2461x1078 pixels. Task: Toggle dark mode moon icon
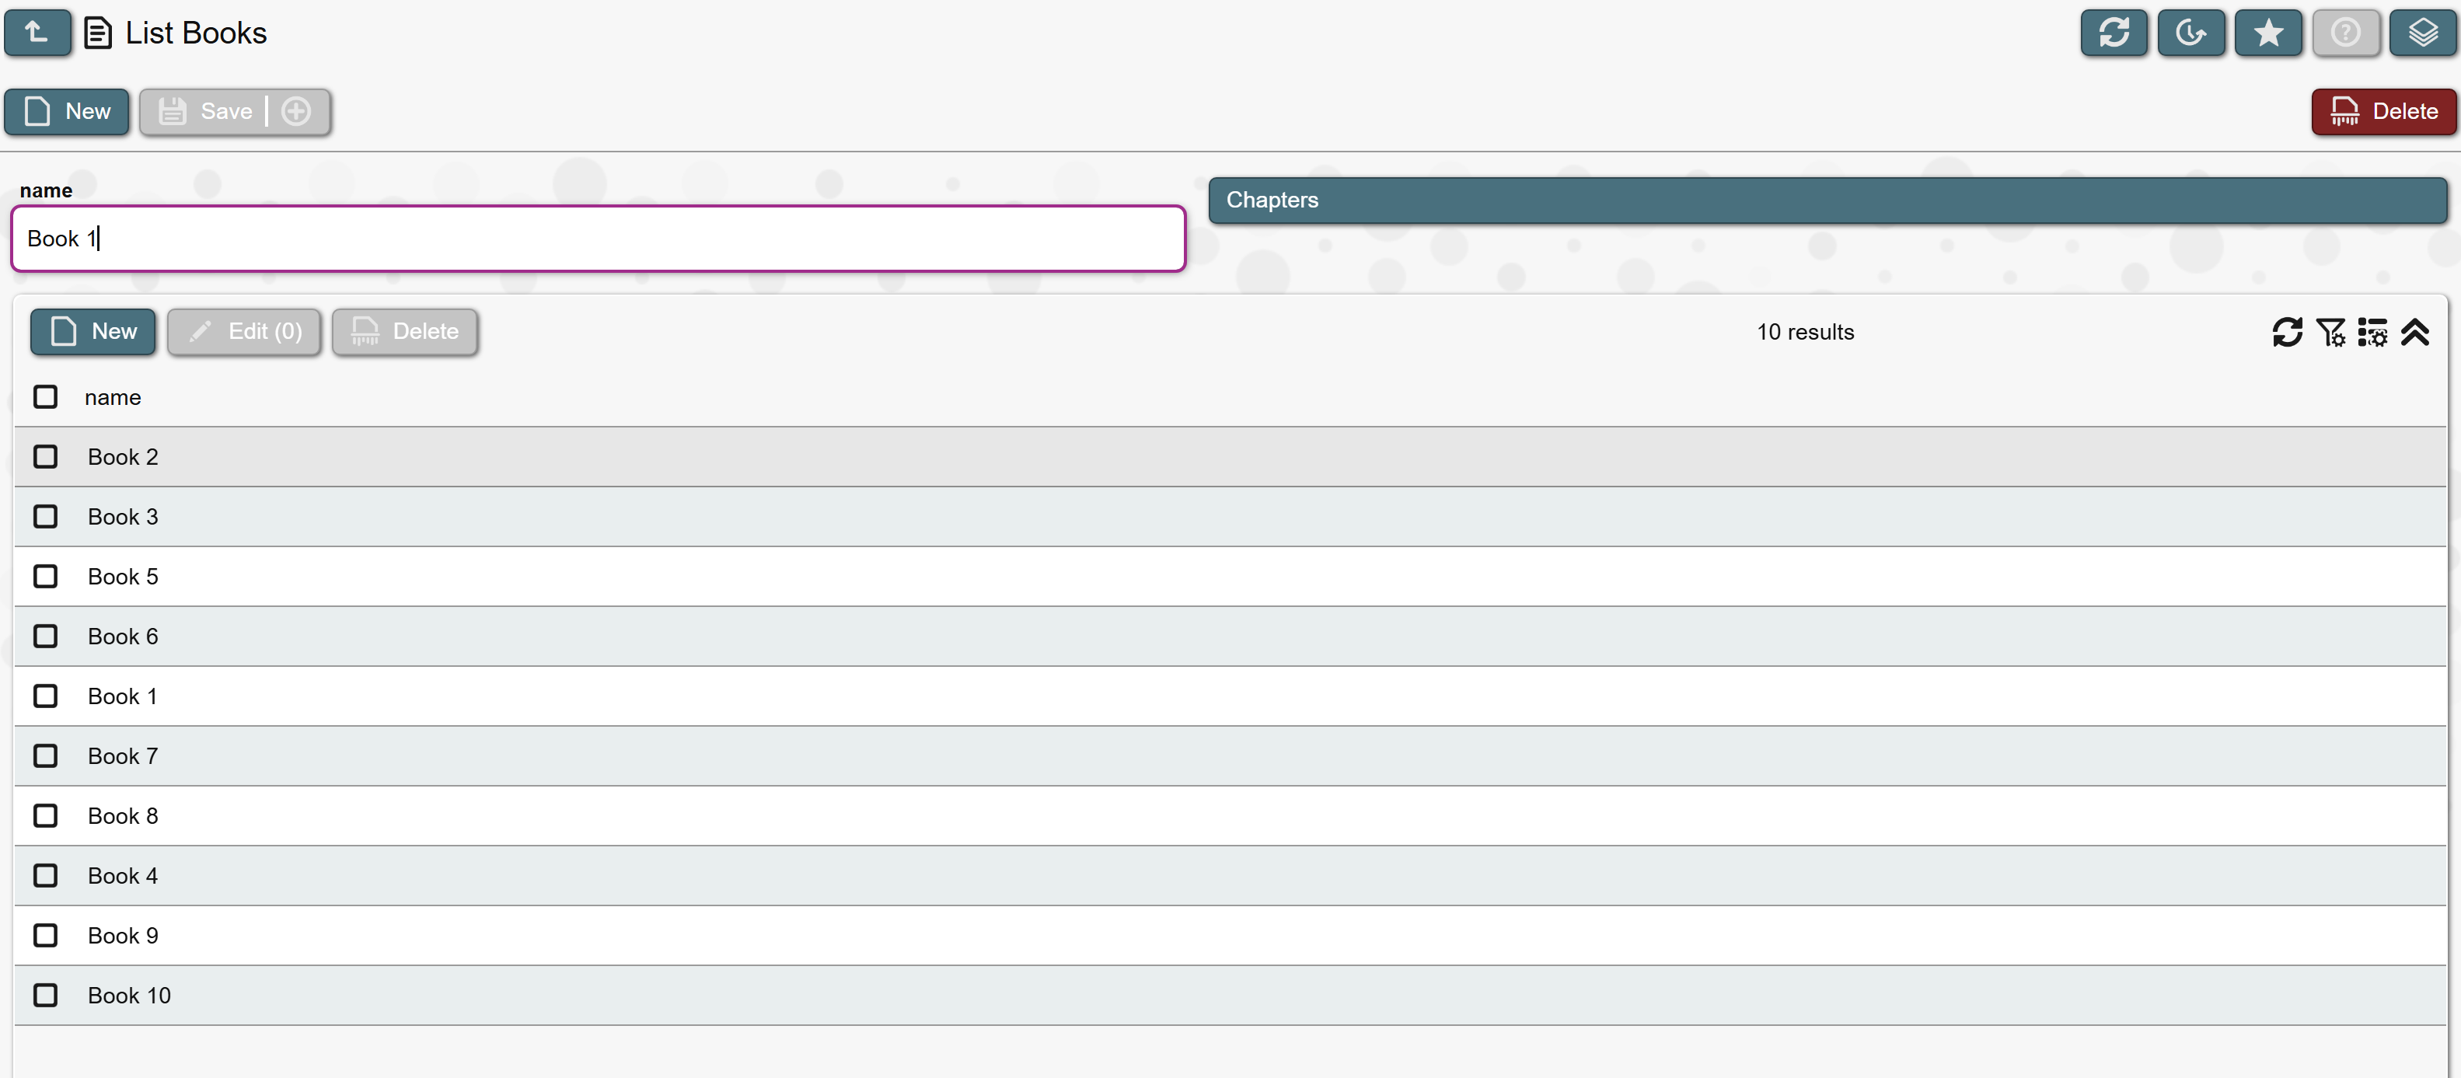click(x=2190, y=33)
